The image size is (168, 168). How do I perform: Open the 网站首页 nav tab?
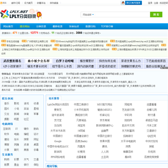click(8, 27)
